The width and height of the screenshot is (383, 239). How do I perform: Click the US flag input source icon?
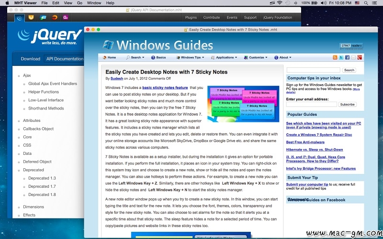click(x=357, y=3)
